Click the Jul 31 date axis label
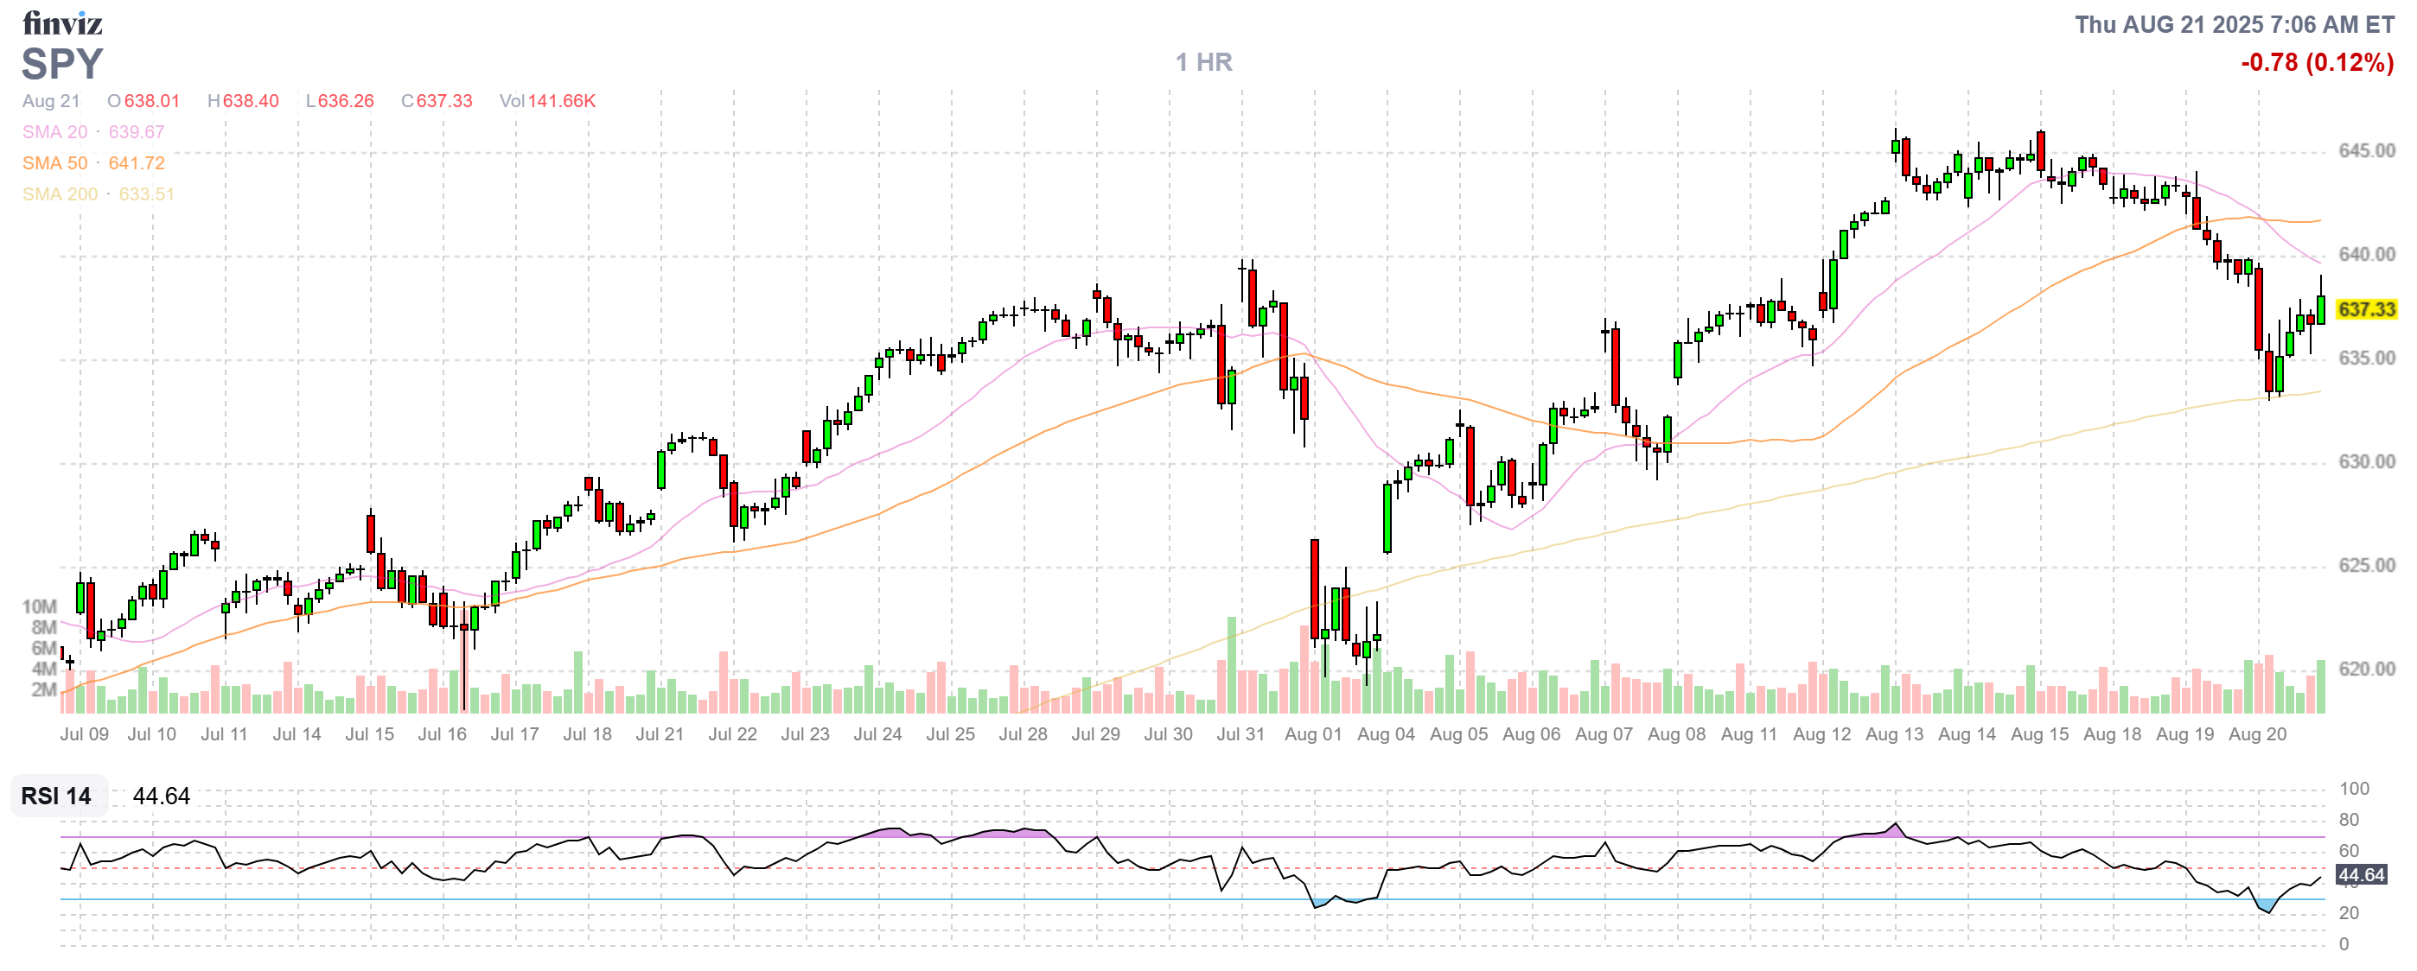Viewport: 2417px width, 971px height. [x=1240, y=734]
